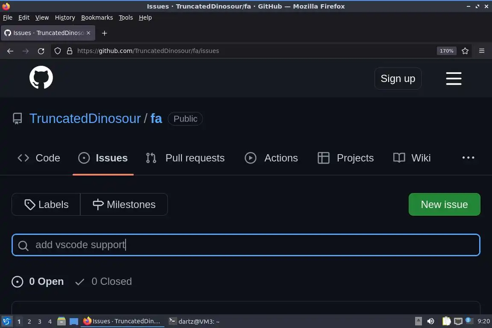Open the File menu
The image size is (492, 328).
coord(8,18)
